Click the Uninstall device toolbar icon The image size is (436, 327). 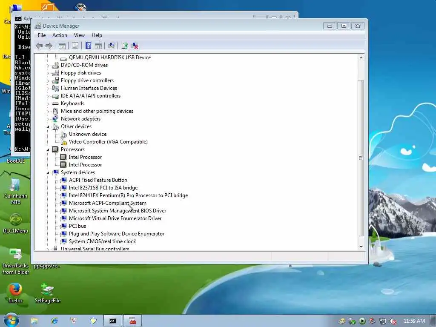(135, 46)
